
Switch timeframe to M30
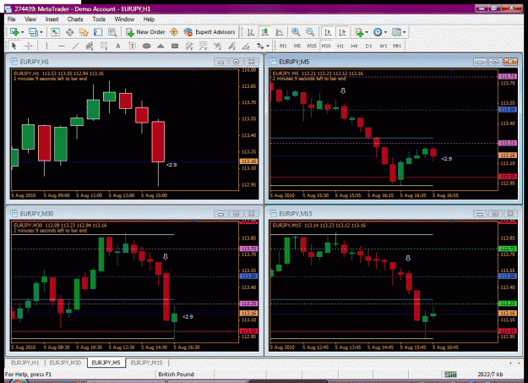(x=325, y=46)
